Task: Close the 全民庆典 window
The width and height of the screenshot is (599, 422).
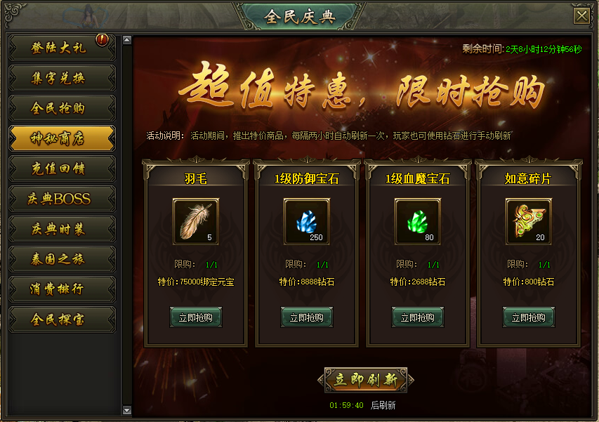Action: [x=581, y=16]
